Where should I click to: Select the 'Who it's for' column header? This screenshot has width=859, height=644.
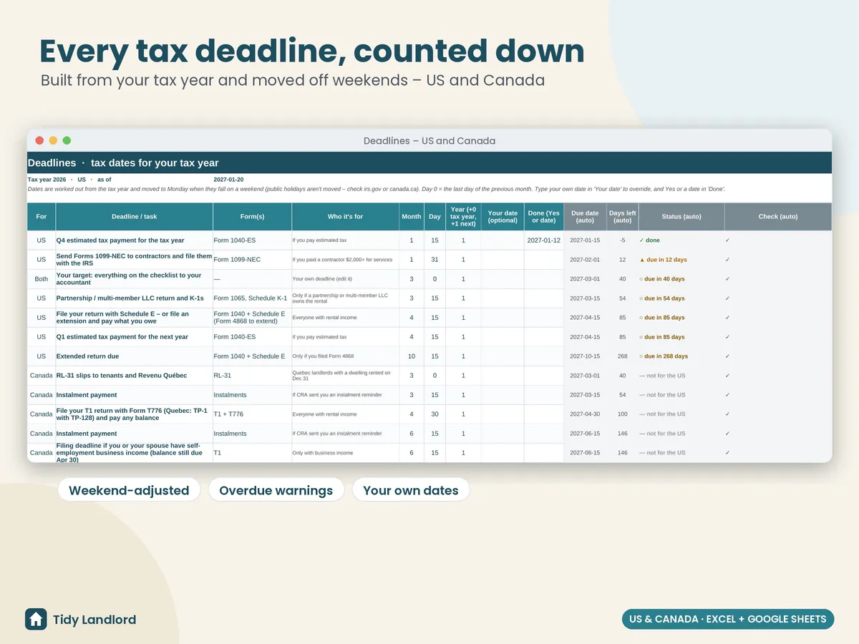[x=346, y=217]
